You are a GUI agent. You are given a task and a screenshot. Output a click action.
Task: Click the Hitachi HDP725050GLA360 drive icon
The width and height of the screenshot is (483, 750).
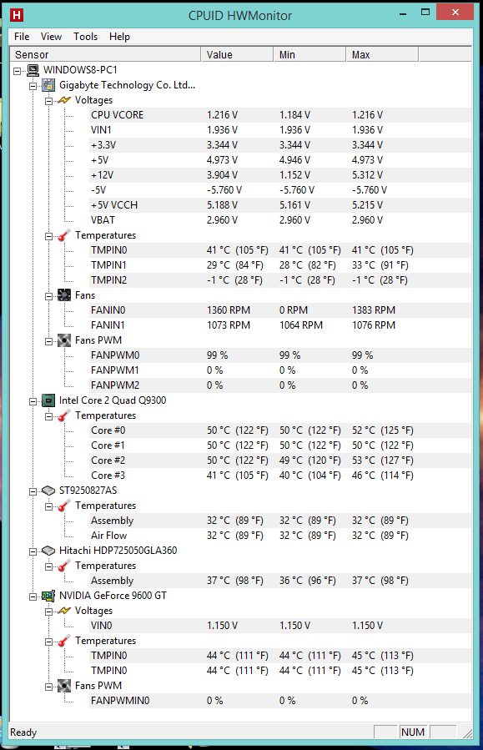point(48,551)
